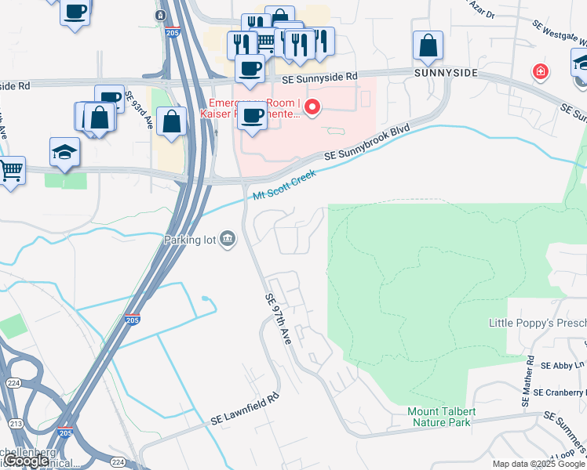Click the transit station icon near I-205
587x470 pixels.
click(160, 16)
